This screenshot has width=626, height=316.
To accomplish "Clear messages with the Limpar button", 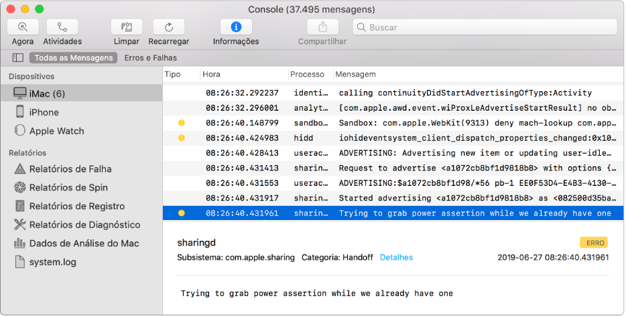I will tap(127, 27).
